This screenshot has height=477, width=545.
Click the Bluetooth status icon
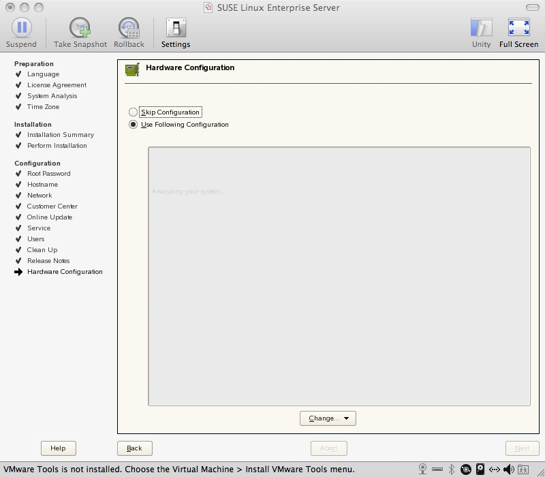coord(452,469)
